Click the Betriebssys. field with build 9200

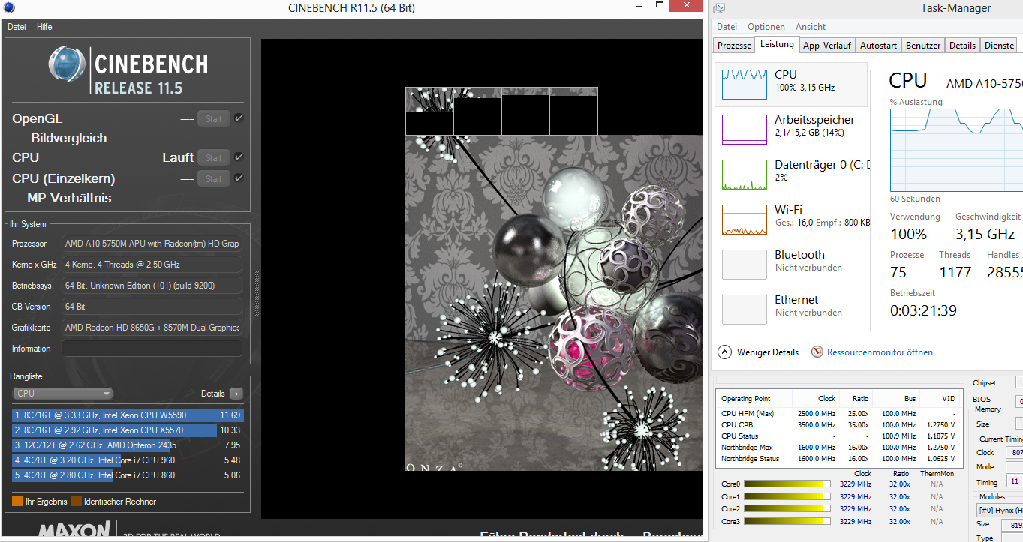coord(152,286)
